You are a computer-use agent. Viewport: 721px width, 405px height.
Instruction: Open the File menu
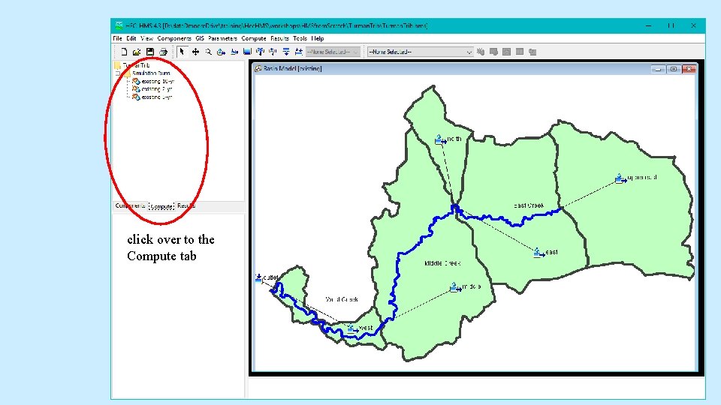pyautogui.click(x=118, y=38)
